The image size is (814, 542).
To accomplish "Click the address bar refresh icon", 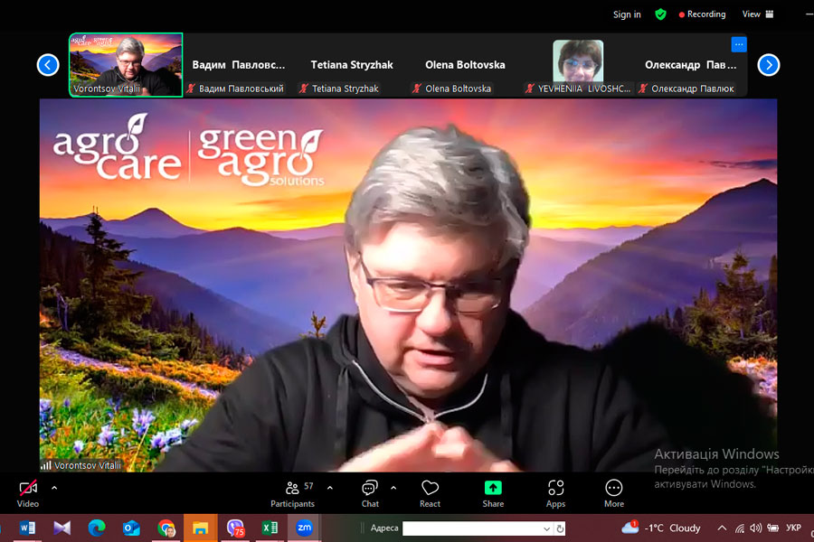I will click(560, 528).
